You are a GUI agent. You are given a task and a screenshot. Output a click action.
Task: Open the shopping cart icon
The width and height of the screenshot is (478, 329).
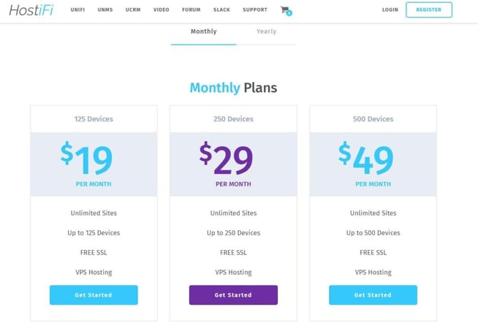(284, 10)
